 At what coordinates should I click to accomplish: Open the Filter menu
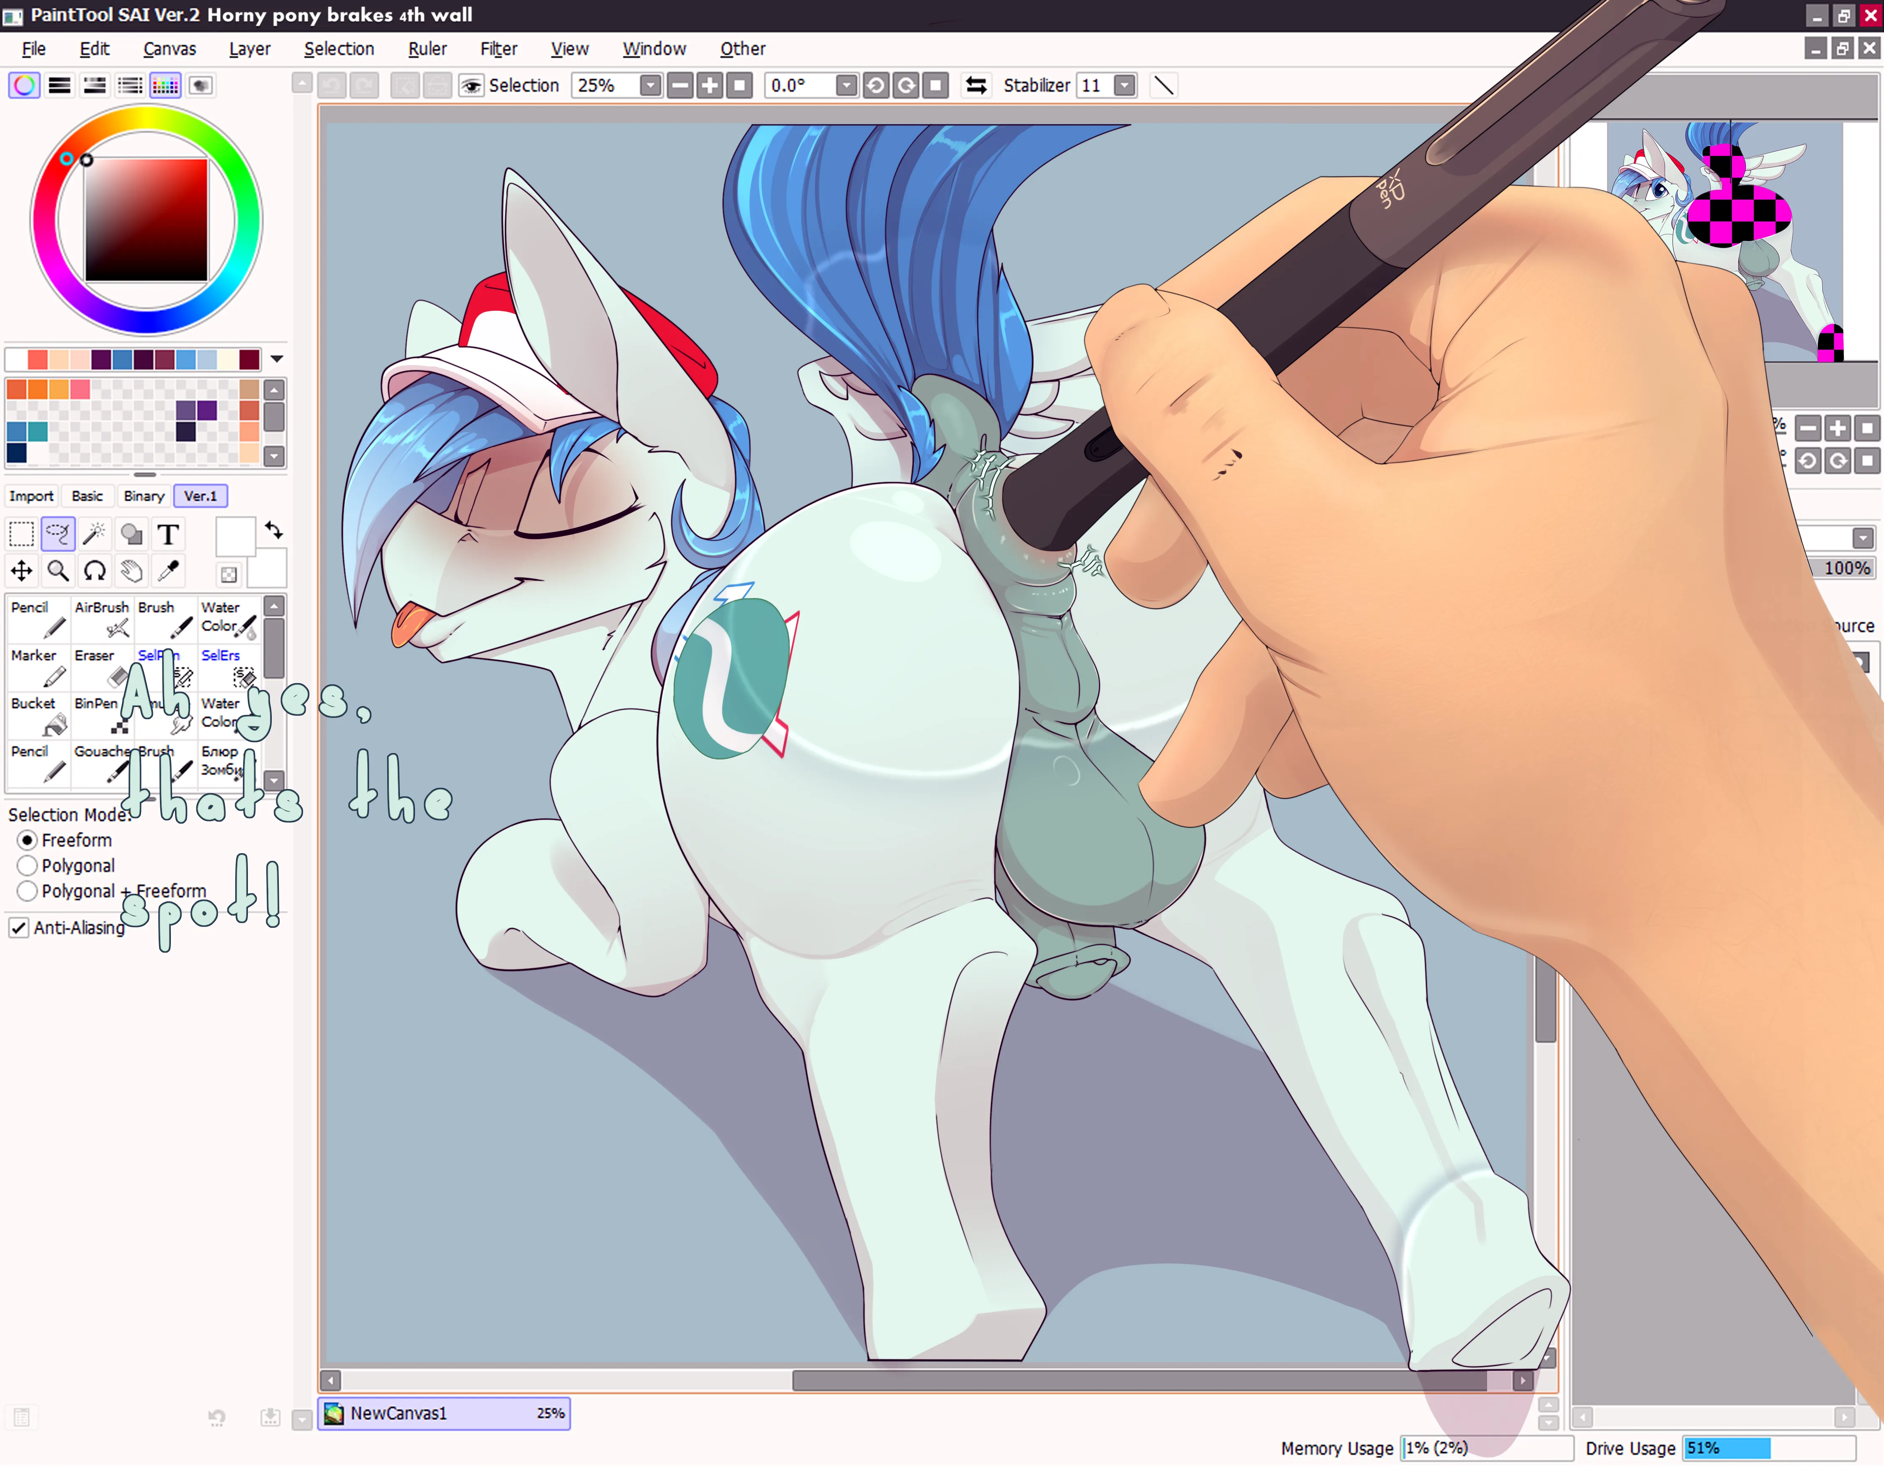point(499,49)
